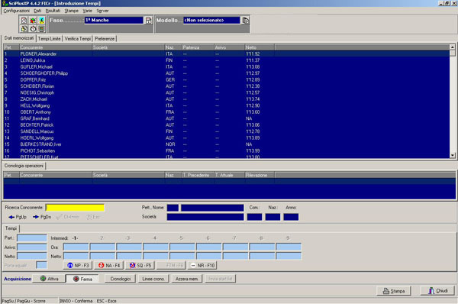Open the Configurazioni menu
458x304 pixels.
16,11
